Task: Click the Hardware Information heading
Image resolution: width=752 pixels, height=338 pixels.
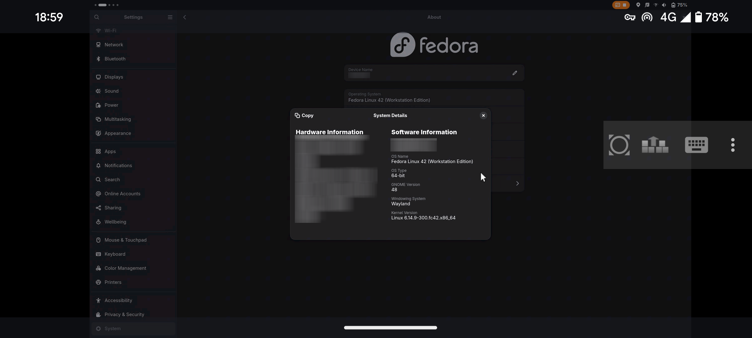Action: (330, 132)
